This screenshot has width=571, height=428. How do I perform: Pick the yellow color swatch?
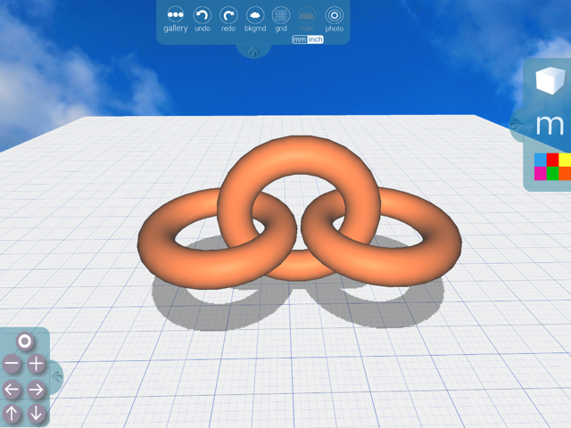[x=565, y=160]
